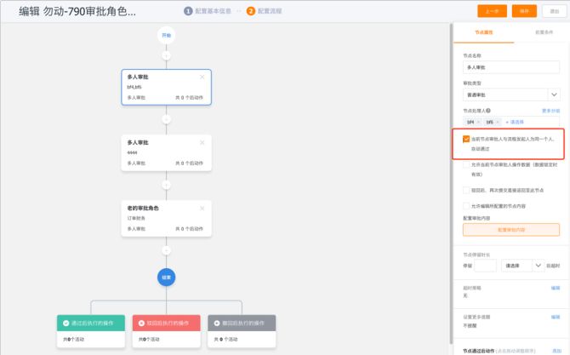Click help icon next to 节点处理人

tap(487, 111)
